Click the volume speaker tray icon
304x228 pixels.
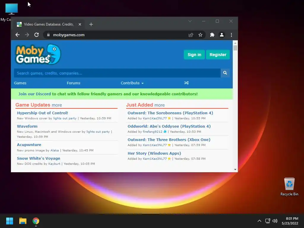pyautogui.click(x=275, y=221)
